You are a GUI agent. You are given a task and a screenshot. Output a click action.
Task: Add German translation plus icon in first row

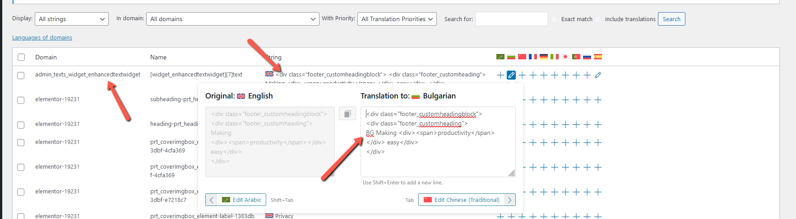click(544, 75)
